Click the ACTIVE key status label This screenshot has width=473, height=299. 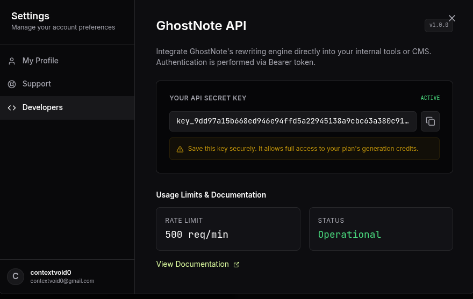click(x=430, y=98)
